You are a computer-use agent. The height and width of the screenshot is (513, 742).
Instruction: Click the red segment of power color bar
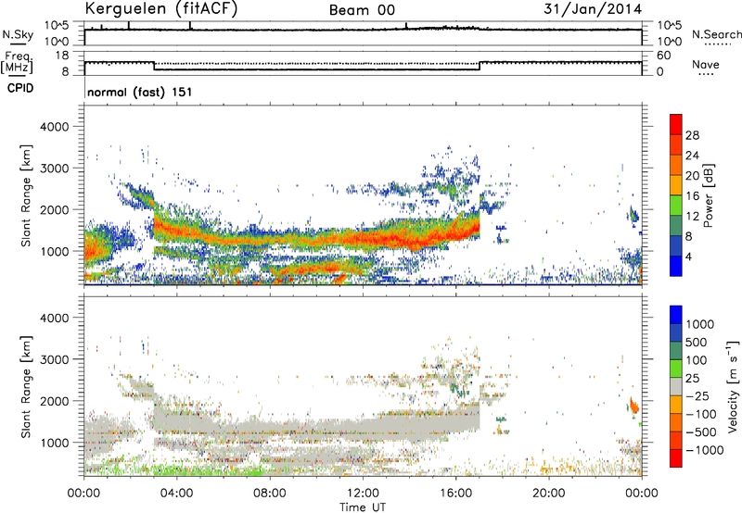[x=676, y=124]
